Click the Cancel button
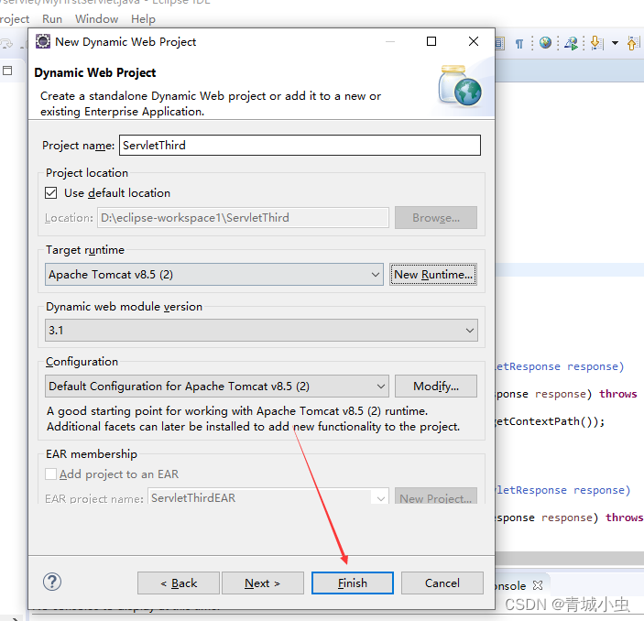 coord(442,583)
